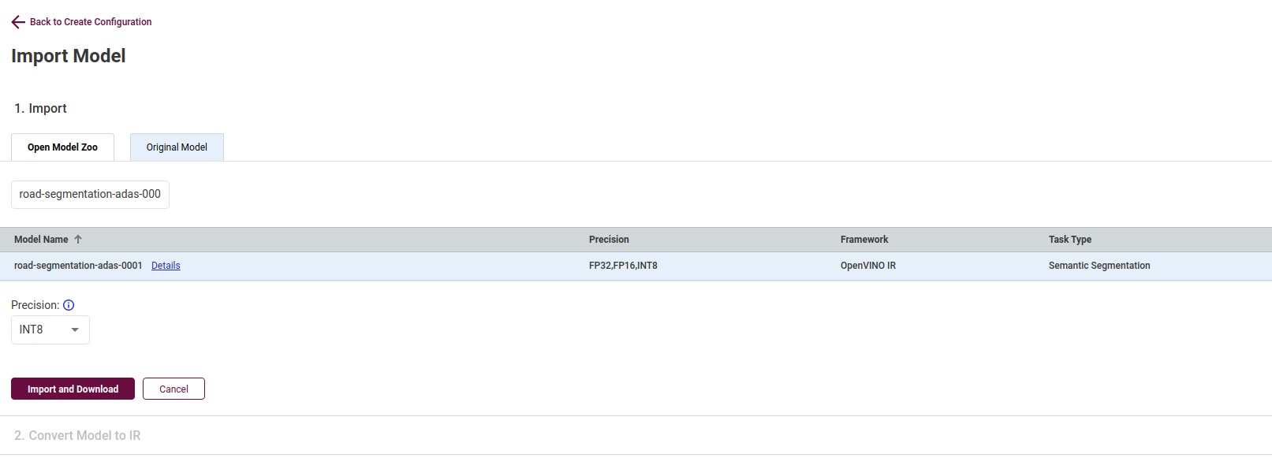The width and height of the screenshot is (1272, 458).
Task: Show the Precision info tooltip icon
Action: pyautogui.click(x=69, y=305)
